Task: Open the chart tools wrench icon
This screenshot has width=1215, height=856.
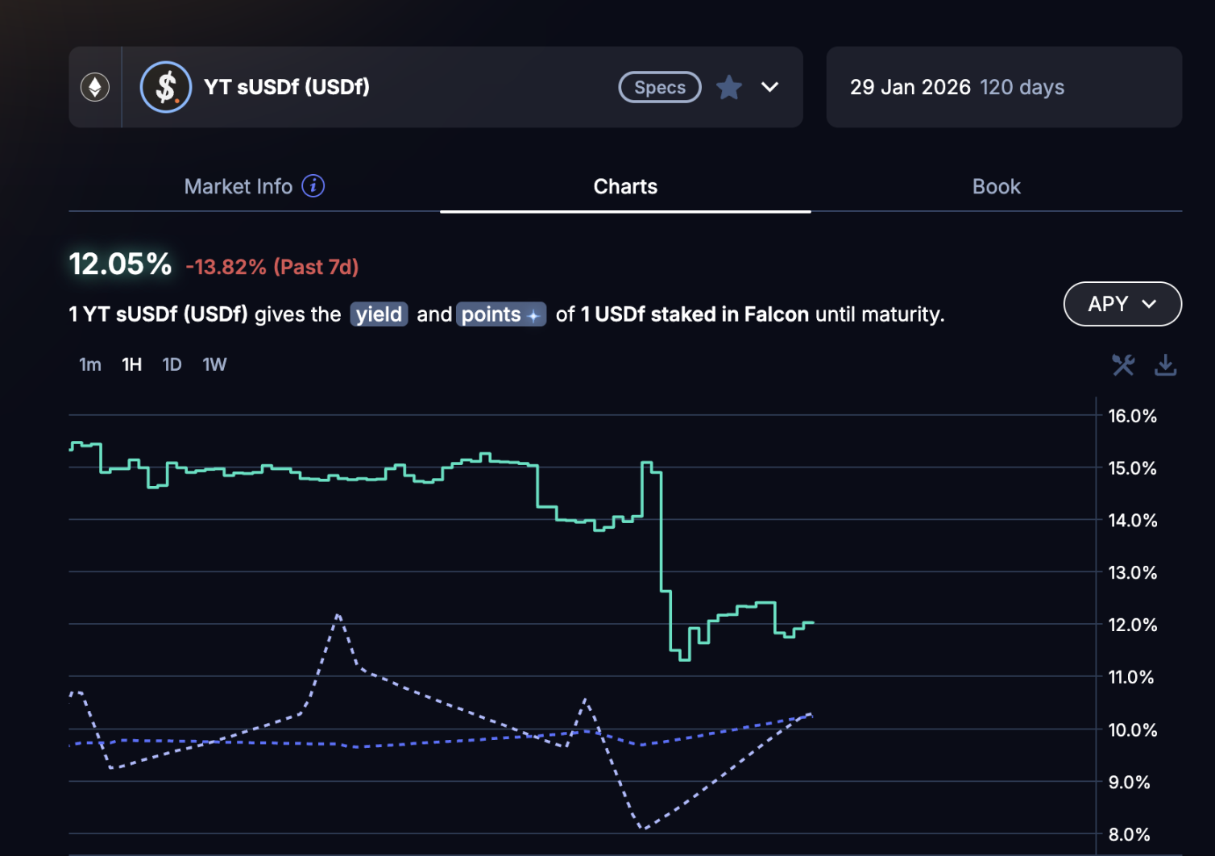Action: (1123, 365)
